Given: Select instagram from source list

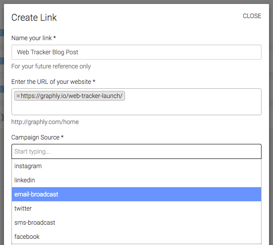Looking at the screenshot, I should [136, 166].
